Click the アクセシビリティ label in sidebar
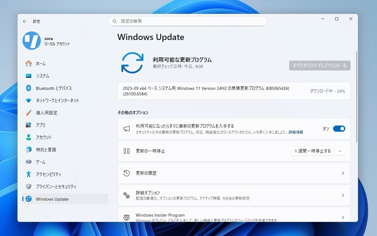Screen dimensions: 377x236 [49, 174]
